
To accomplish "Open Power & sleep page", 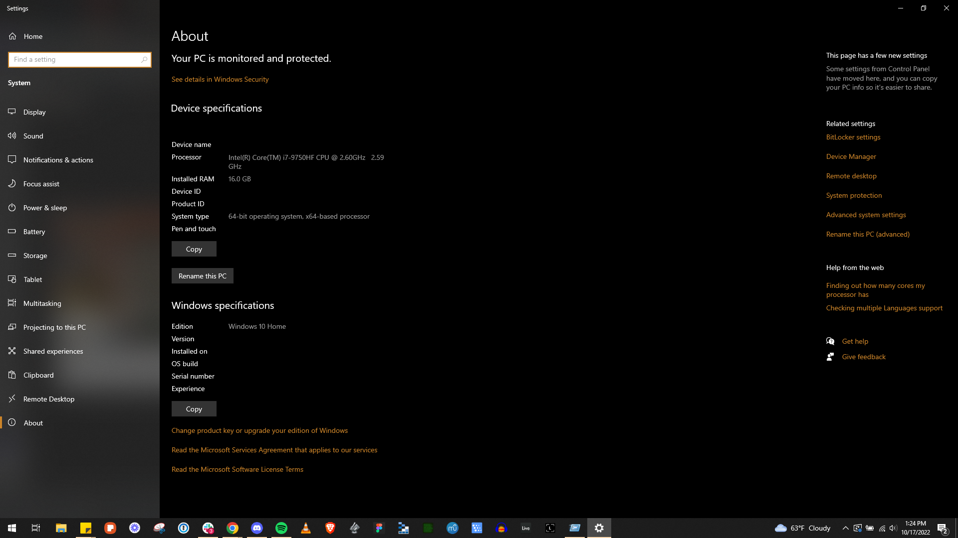I will pyautogui.click(x=80, y=208).
